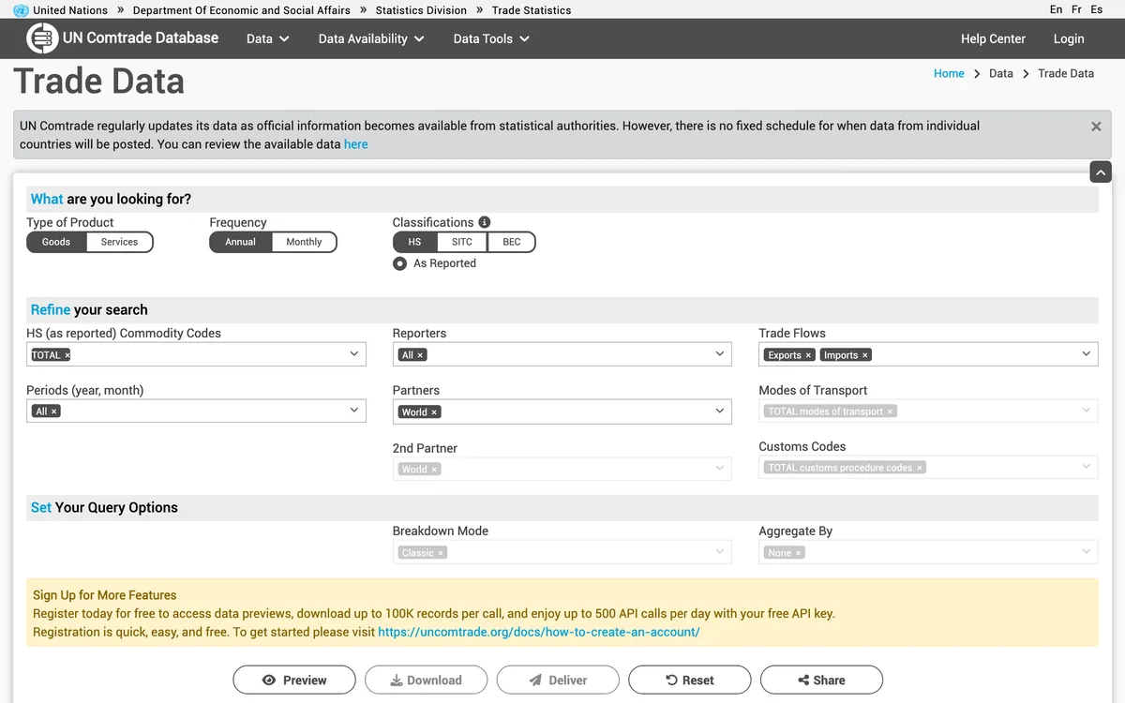Viewport: 1125px width, 703px height.
Task: Open the Data Tools menu
Action: [x=491, y=38]
